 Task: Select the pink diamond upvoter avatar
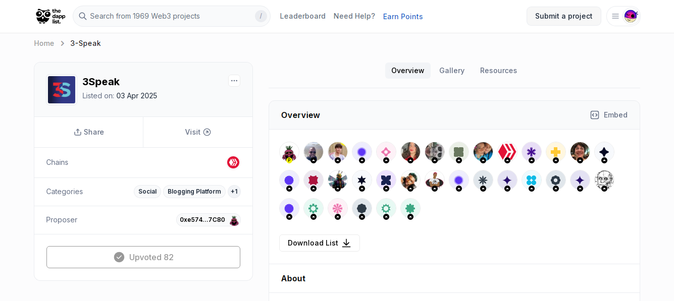[386, 152]
